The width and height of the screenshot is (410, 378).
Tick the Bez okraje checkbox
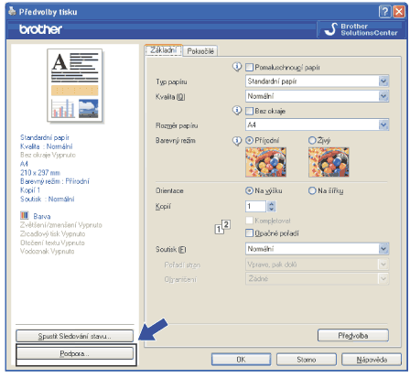point(249,111)
